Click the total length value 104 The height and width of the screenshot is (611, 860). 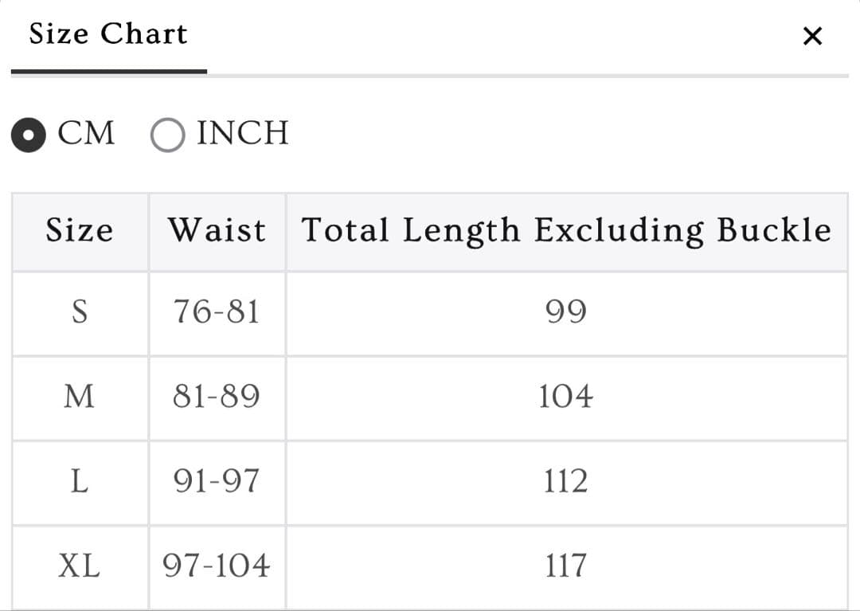566,396
